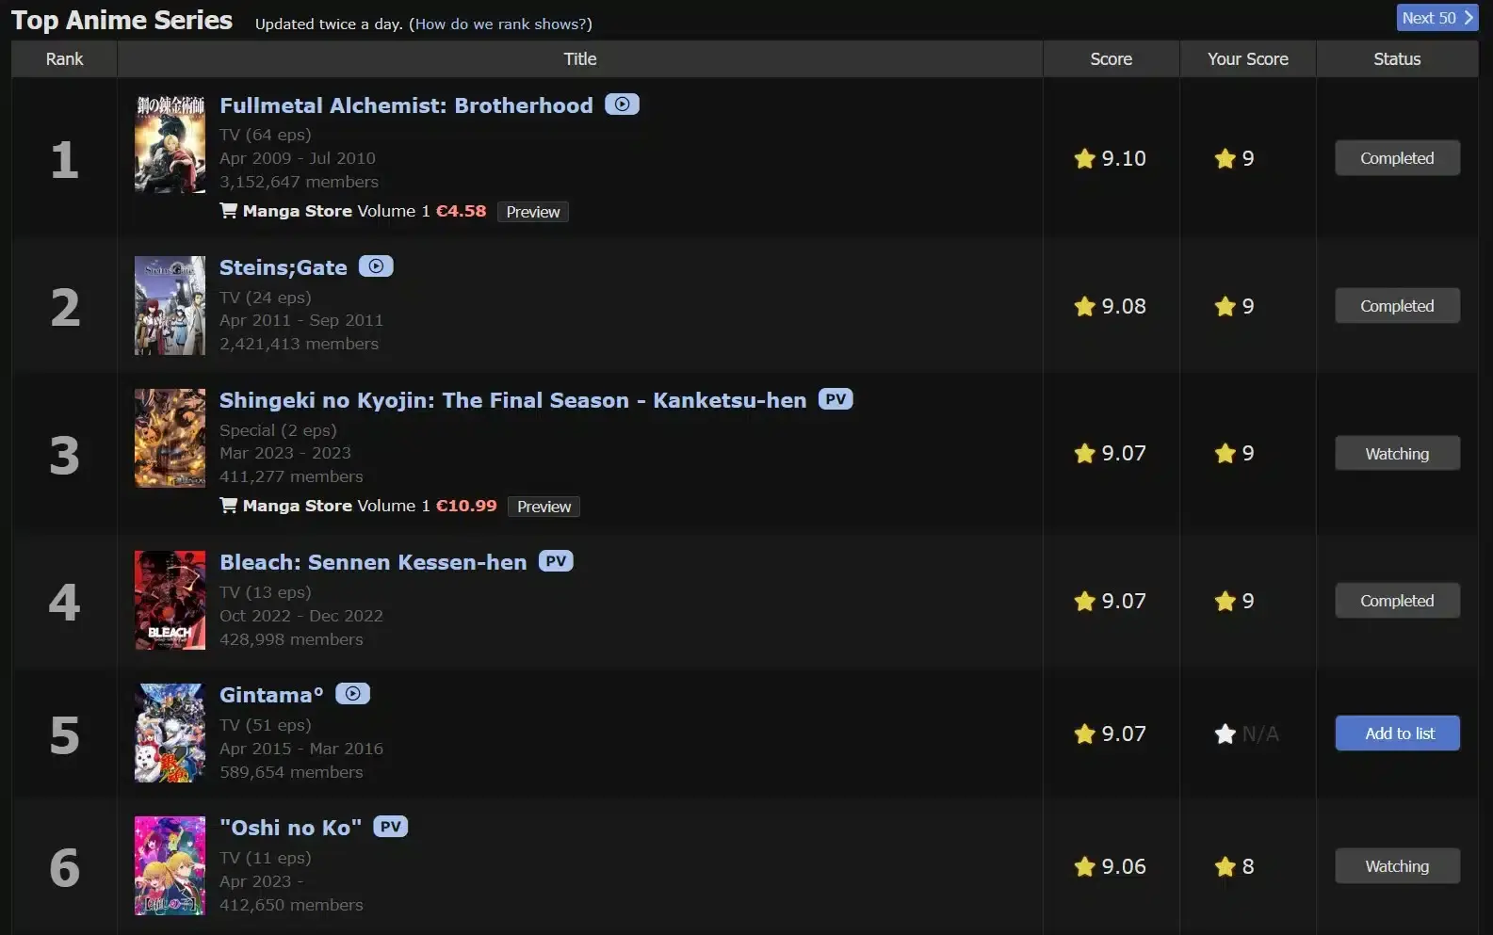
Task: Click the star next to Steins;Gate's 9.08 score
Action: 1085,306
